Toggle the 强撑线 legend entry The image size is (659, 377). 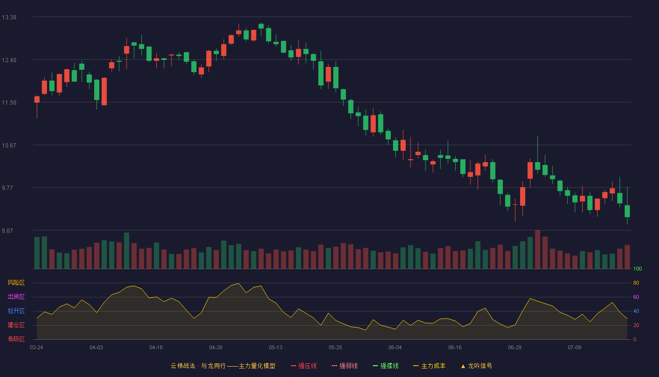coord(386,366)
